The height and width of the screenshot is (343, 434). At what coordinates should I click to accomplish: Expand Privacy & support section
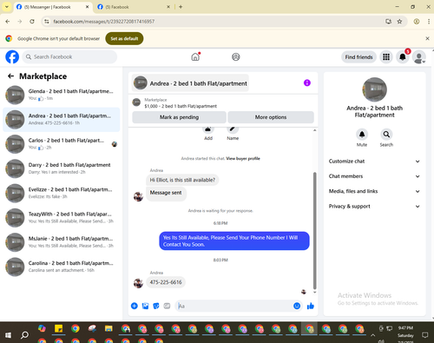point(374,207)
